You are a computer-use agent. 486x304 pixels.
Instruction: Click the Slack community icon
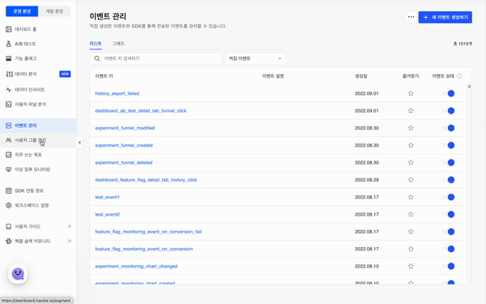point(9,241)
